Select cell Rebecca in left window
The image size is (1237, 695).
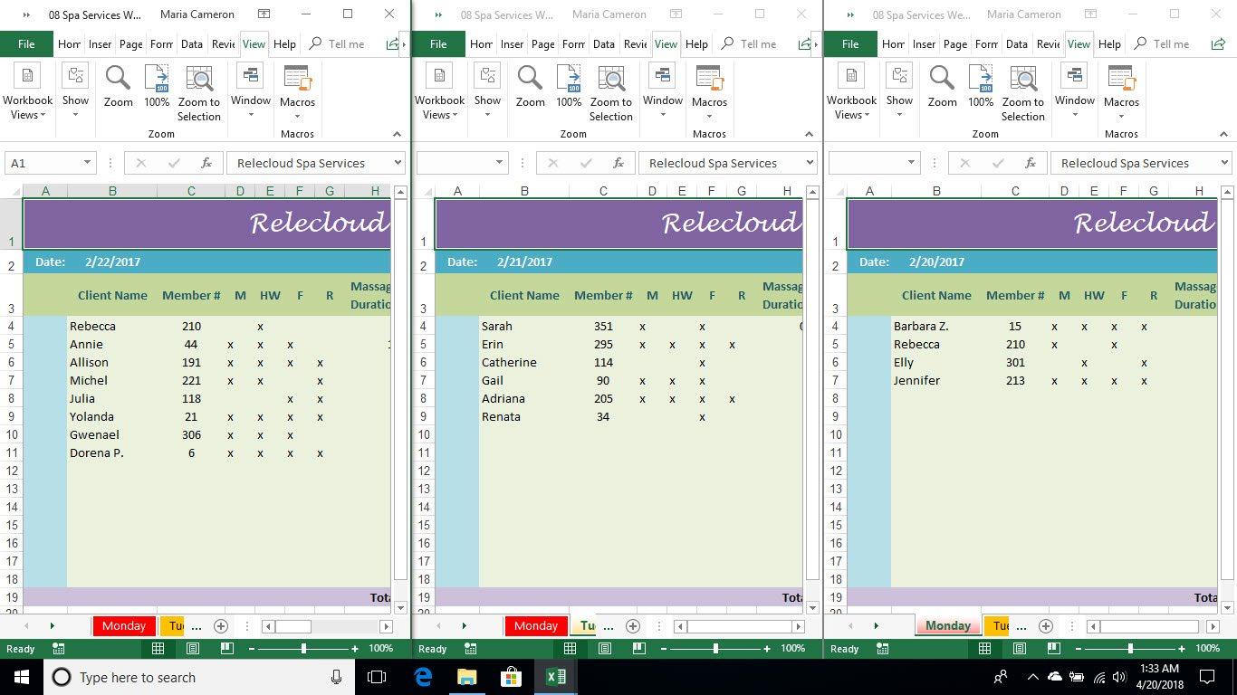112,326
